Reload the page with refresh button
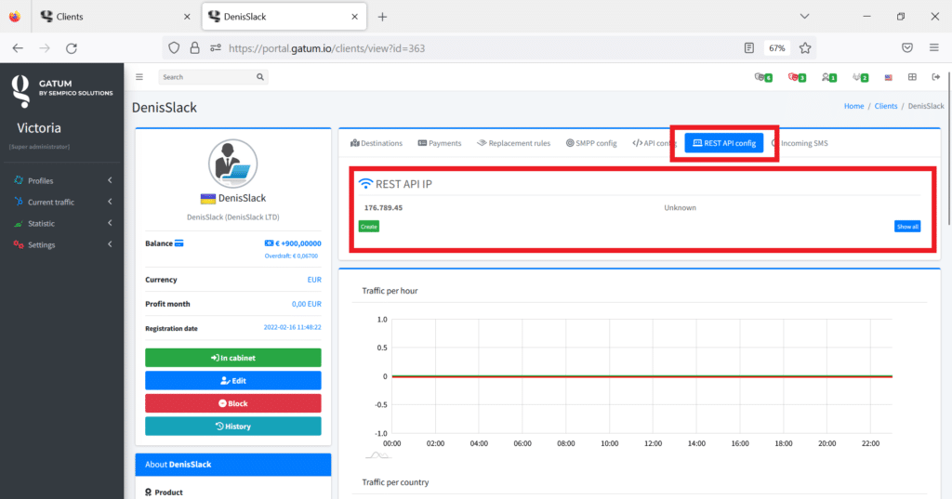This screenshot has height=499, width=952. tap(72, 48)
